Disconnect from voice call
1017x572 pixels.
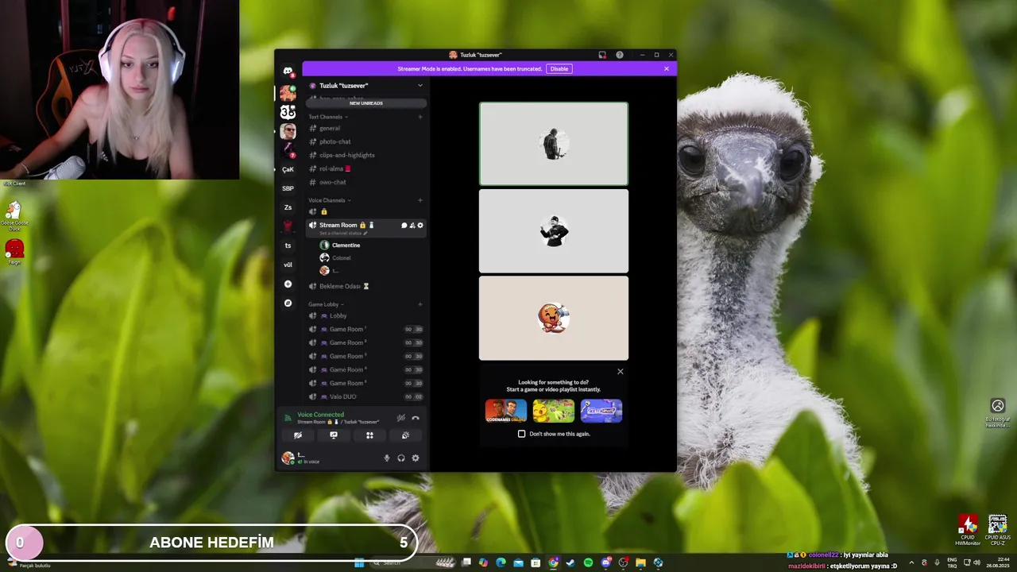[x=415, y=418]
